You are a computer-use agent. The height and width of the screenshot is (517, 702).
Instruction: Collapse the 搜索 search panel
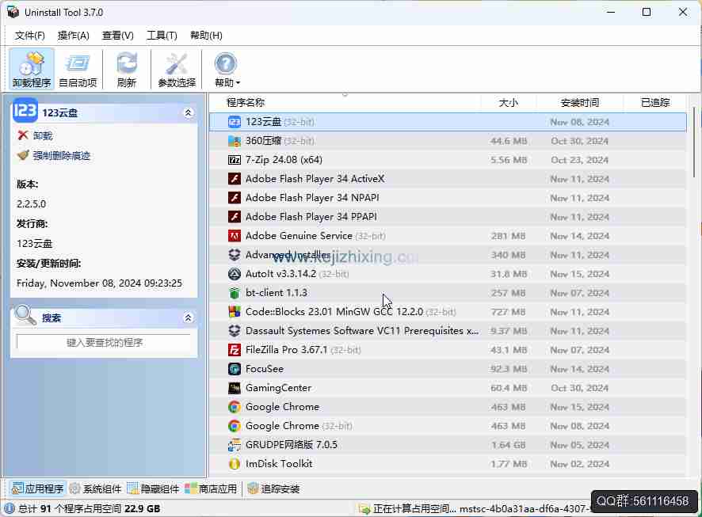(188, 318)
